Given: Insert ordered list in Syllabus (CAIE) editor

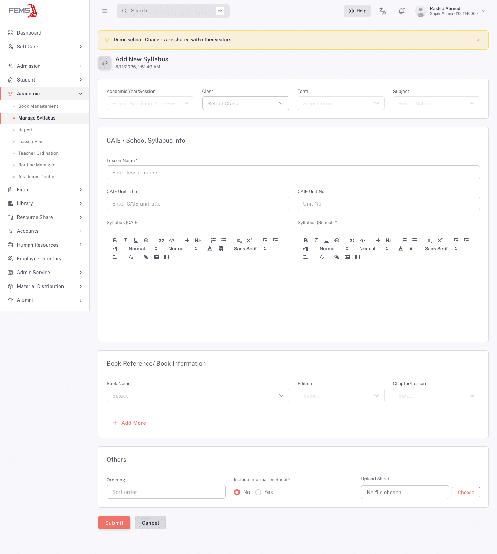Looking at the screenshot, I should pos(213,240).
